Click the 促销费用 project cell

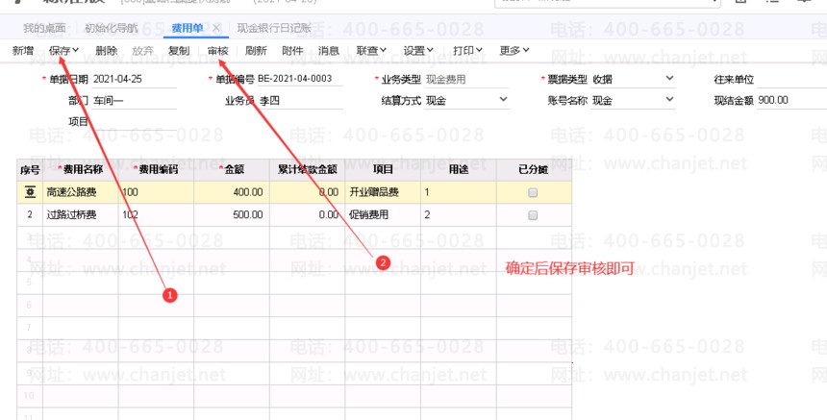(x=383, y=215)
